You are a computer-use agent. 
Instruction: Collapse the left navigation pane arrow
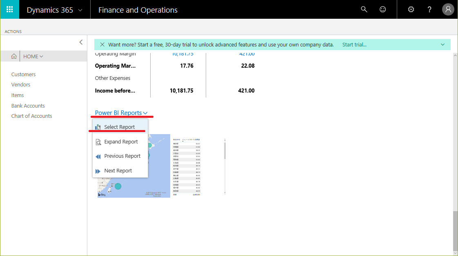[x=81, y=42]
